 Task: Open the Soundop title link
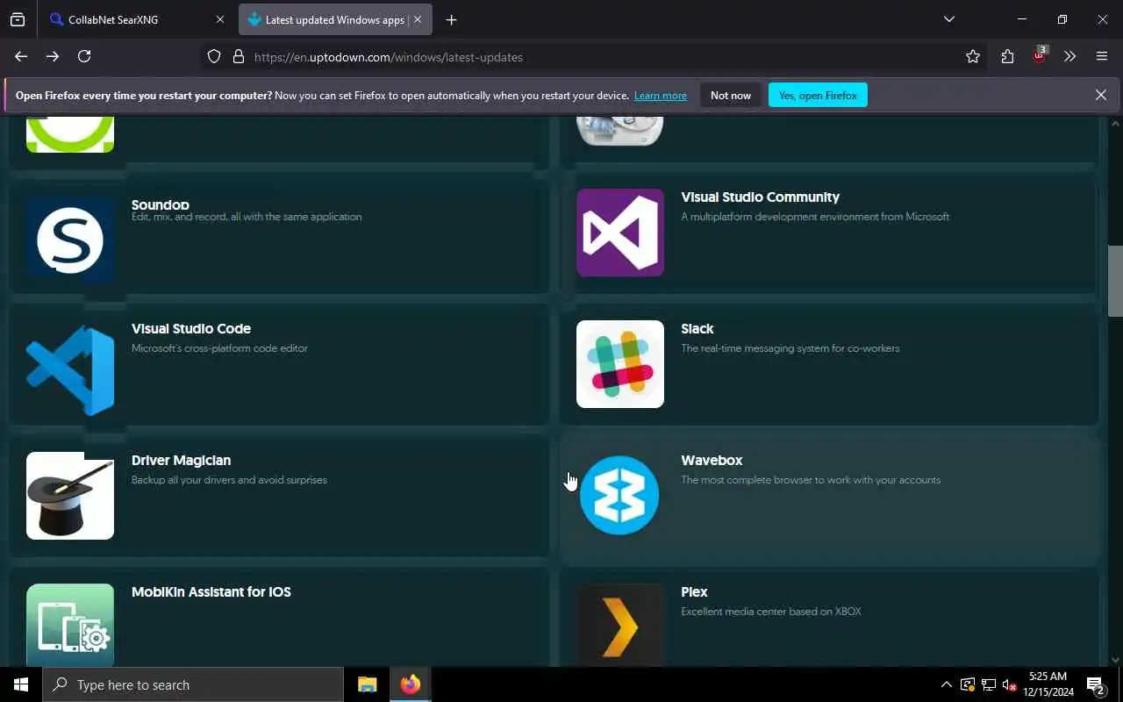[161, 204]
